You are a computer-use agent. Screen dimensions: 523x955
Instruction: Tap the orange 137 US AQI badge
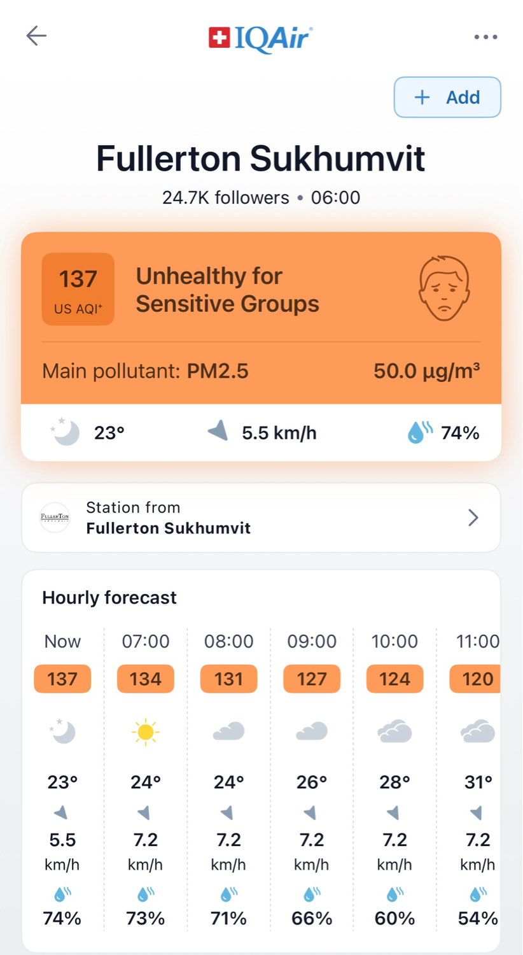click(78, 289)
